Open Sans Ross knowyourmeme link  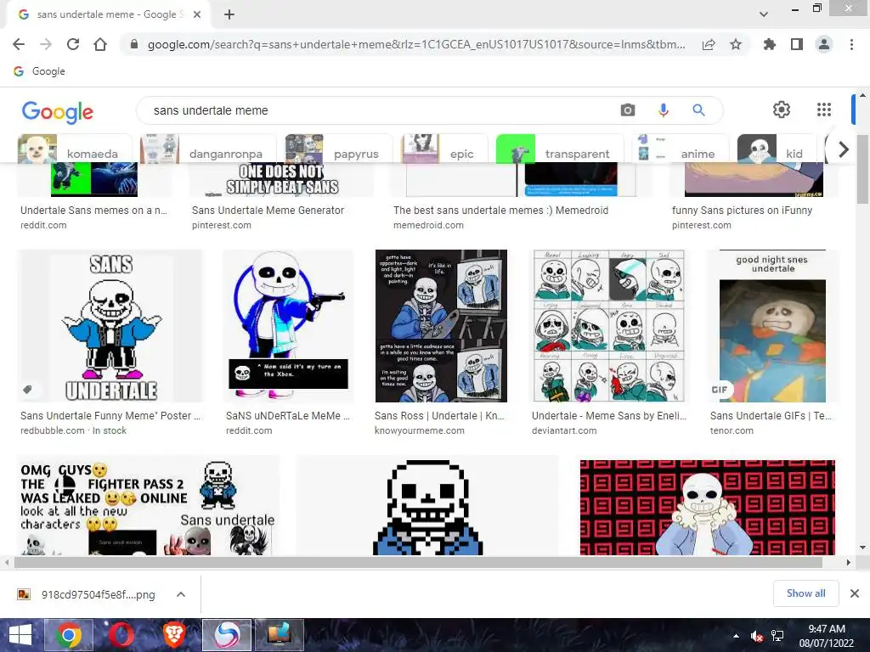439,416
